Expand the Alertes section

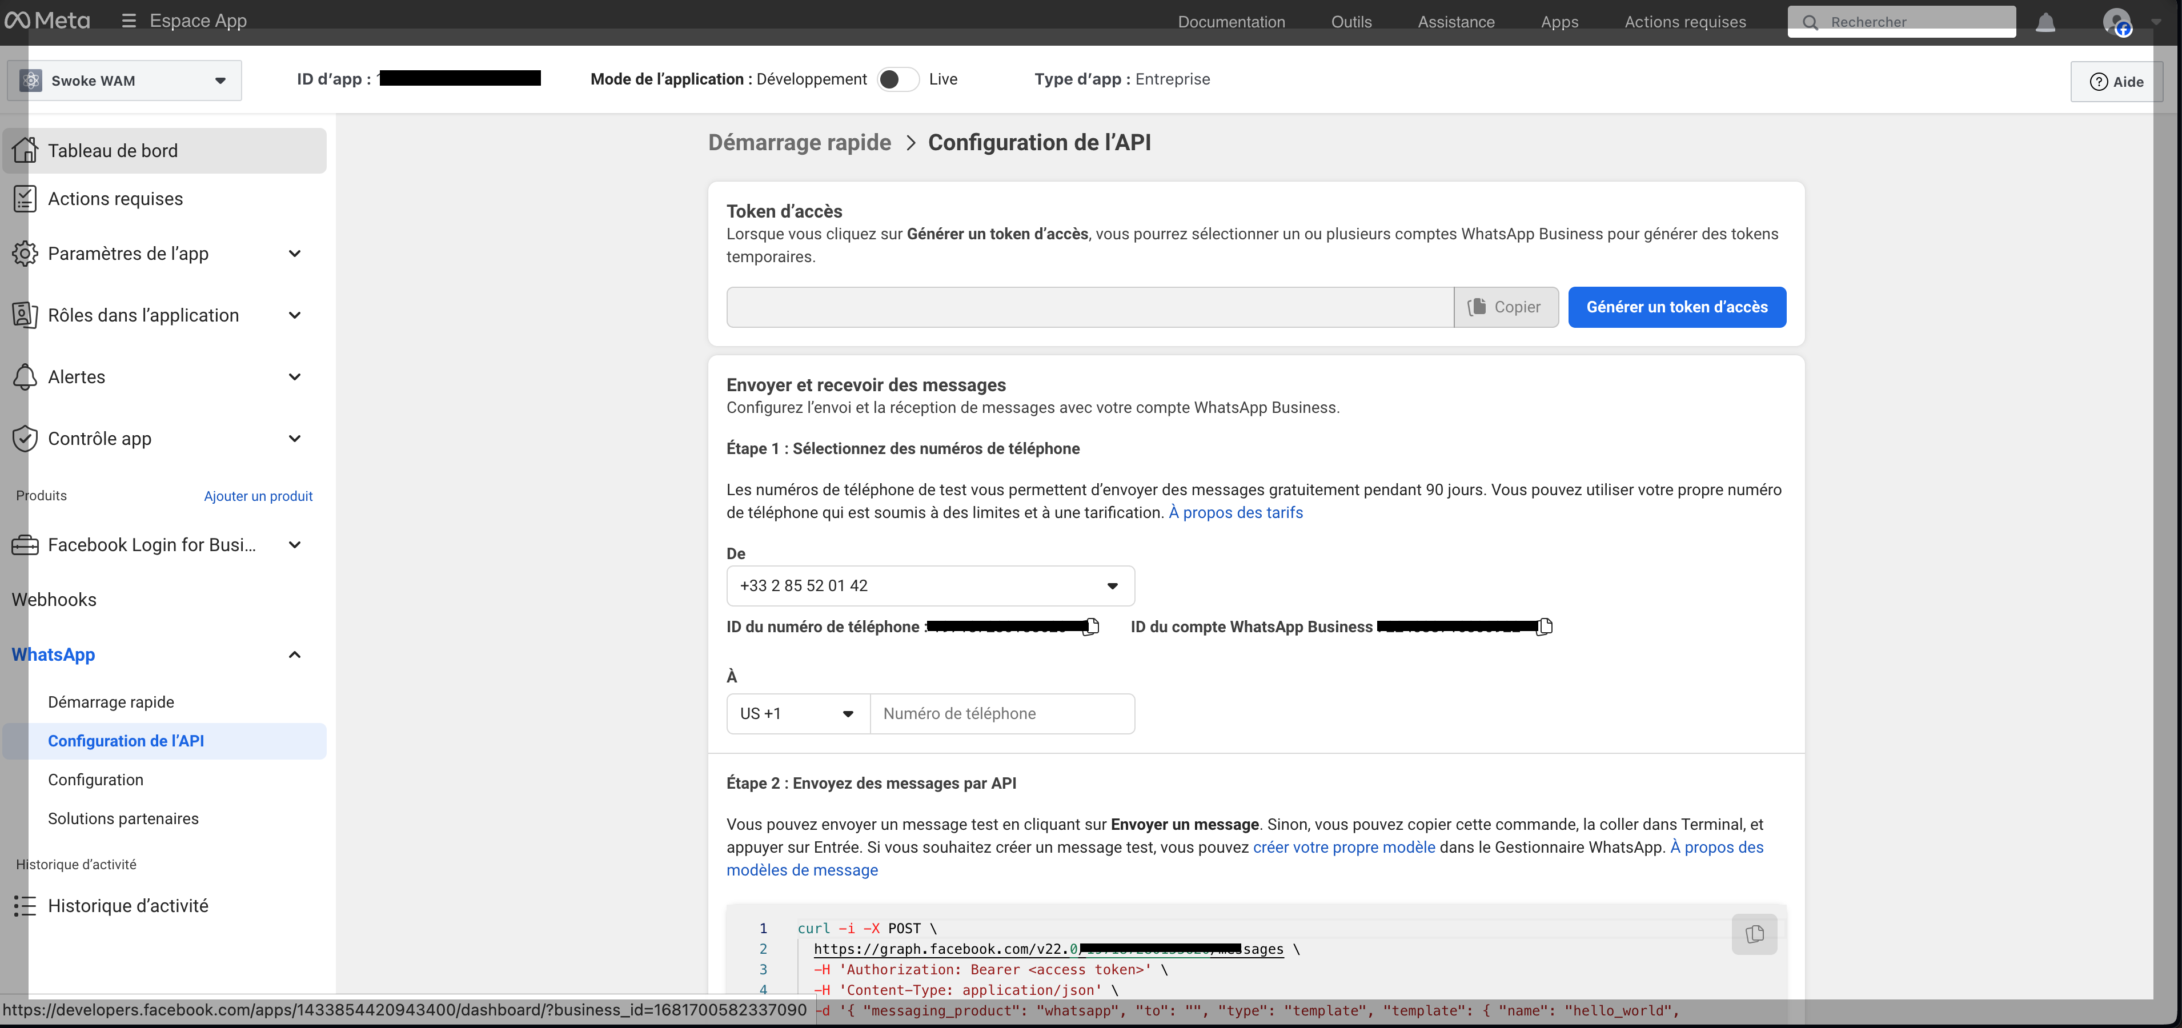295,377
